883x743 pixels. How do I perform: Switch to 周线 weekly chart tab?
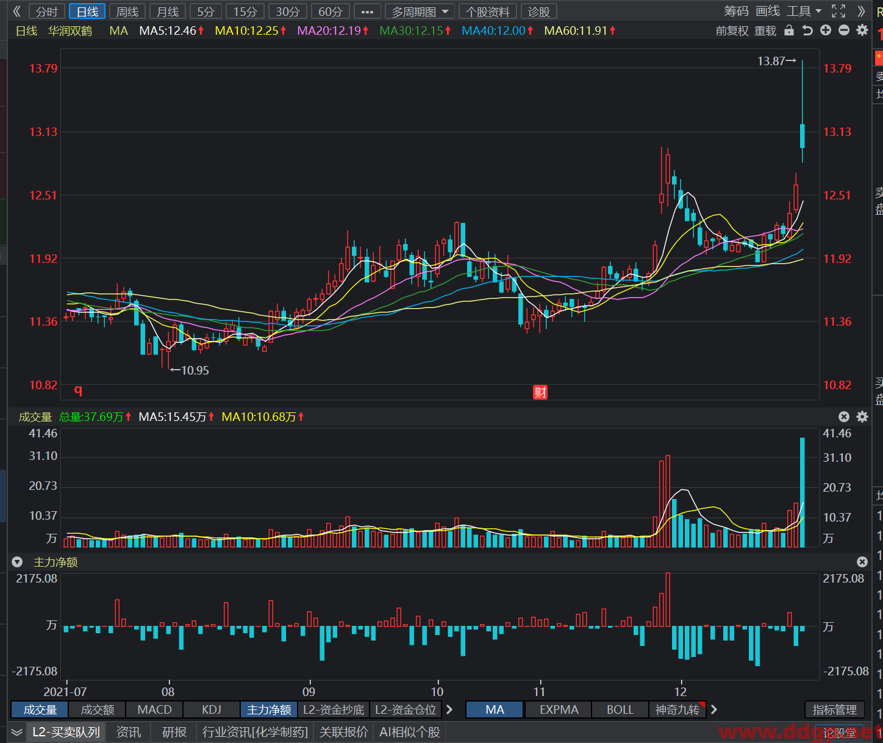[127, 12]
